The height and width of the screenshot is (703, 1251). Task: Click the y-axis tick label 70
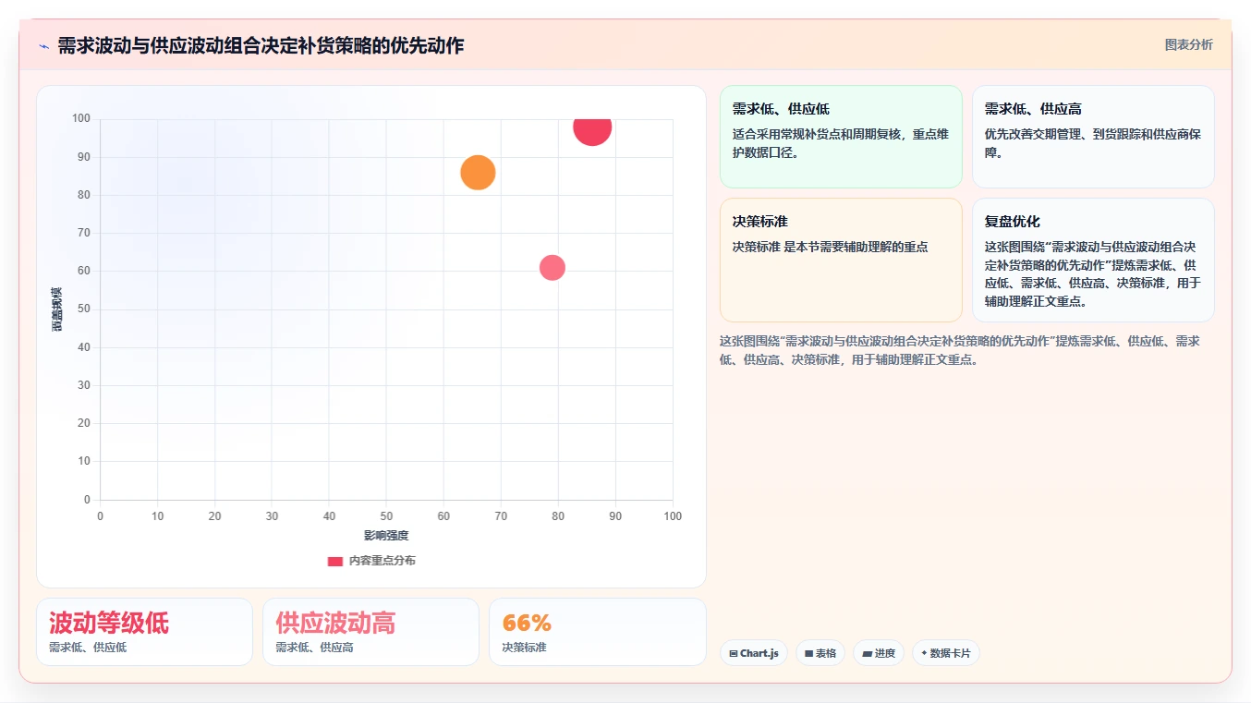84,233
